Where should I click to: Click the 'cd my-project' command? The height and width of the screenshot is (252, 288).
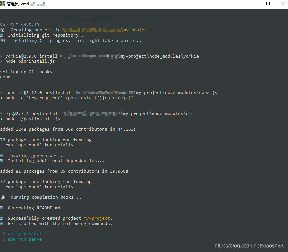pyautogui.click(x=25, y=234)
